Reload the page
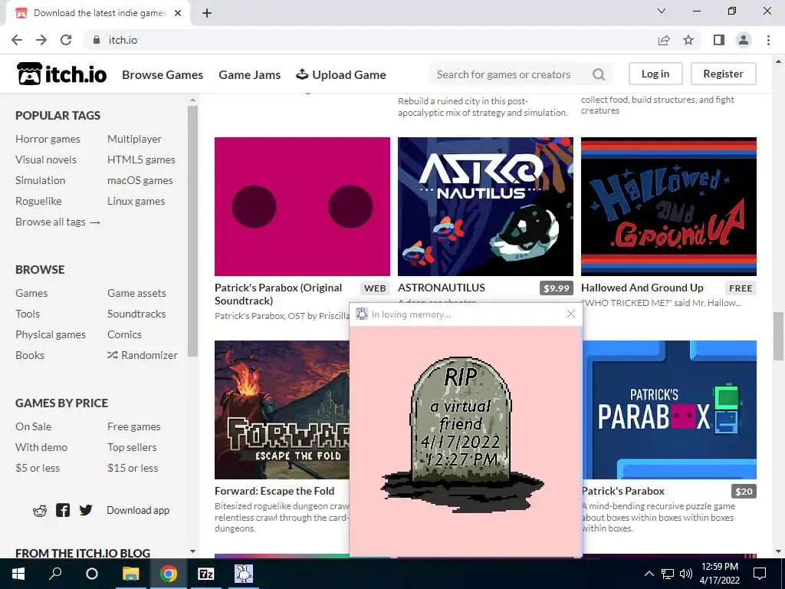Screen dimensions: 785x589 [66, 40]
